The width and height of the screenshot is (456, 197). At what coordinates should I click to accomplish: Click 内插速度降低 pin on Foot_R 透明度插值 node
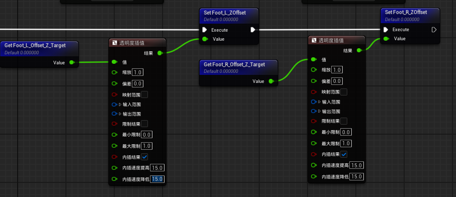[x=314, y=176]
